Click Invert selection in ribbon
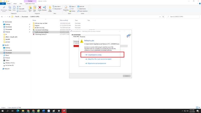 (x=82, y=11)
